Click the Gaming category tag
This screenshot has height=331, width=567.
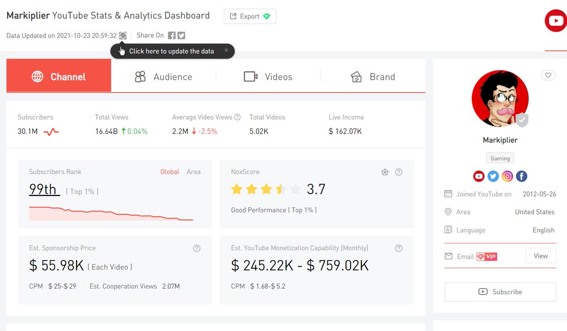(x=500, y=159)
